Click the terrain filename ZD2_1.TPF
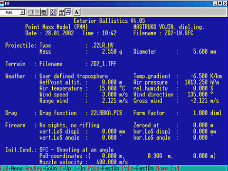The width and height of the screenshot is (228, 171). click(x=104, y=64)
